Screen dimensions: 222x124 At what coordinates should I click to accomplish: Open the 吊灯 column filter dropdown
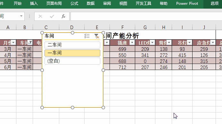click(189, 43)
